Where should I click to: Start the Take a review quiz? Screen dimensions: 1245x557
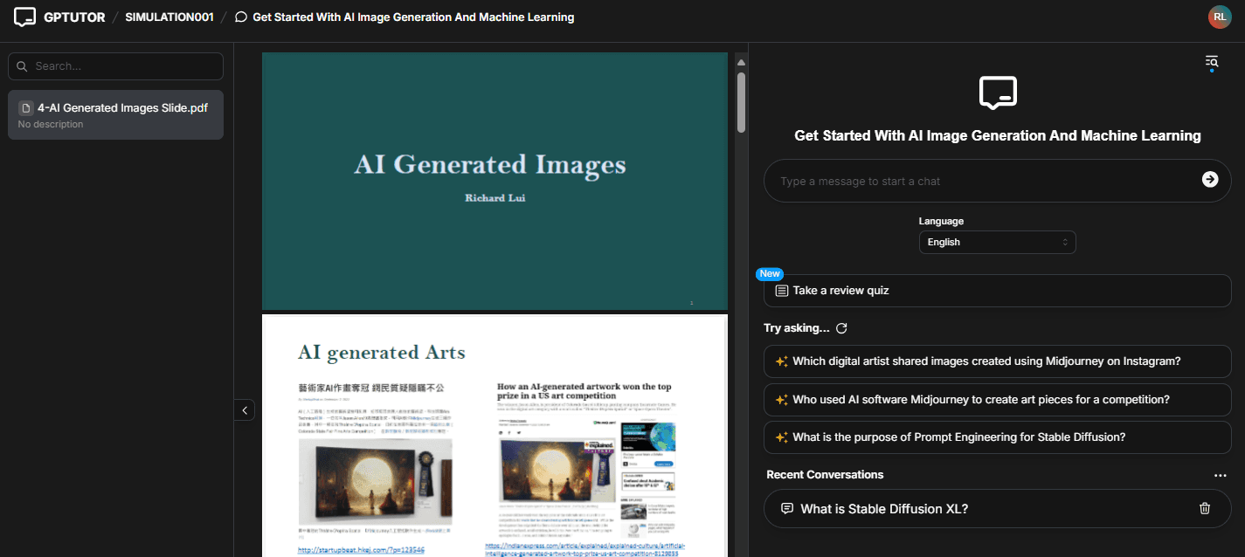point(997,291)
